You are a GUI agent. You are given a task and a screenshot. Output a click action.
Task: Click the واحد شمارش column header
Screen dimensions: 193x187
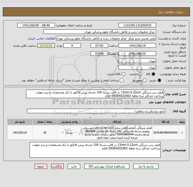69,122
